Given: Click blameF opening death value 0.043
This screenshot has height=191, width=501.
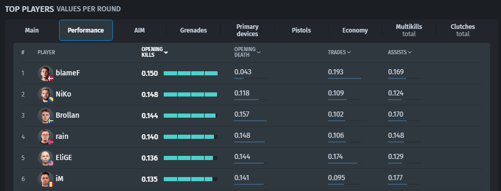Looking at the screenshot, I should pyautogui.click(x=243, y=72).
